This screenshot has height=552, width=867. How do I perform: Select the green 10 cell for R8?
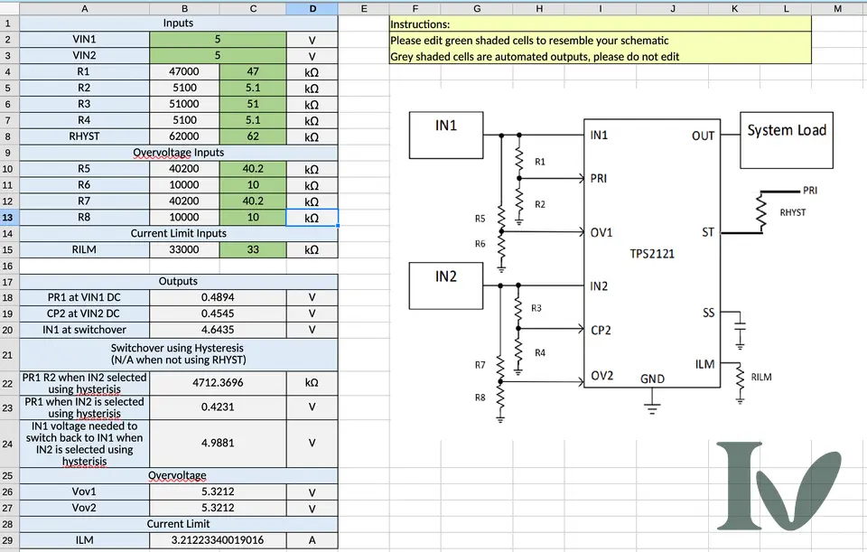point(253,218)
